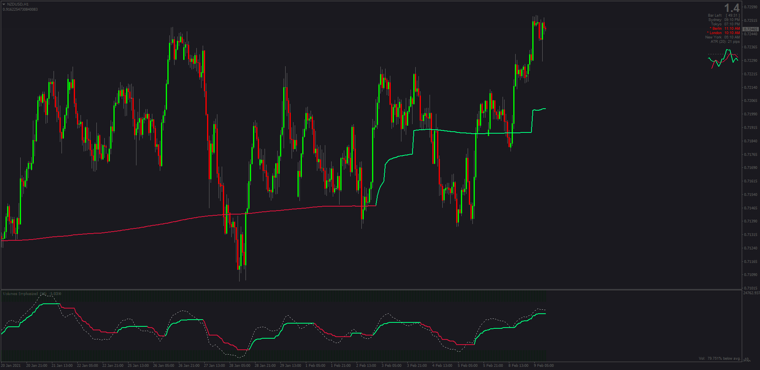Viewport: 760px width, 370px height.
Task: Click the 1 Feb 05:00 time label
Action: [315, 366]
